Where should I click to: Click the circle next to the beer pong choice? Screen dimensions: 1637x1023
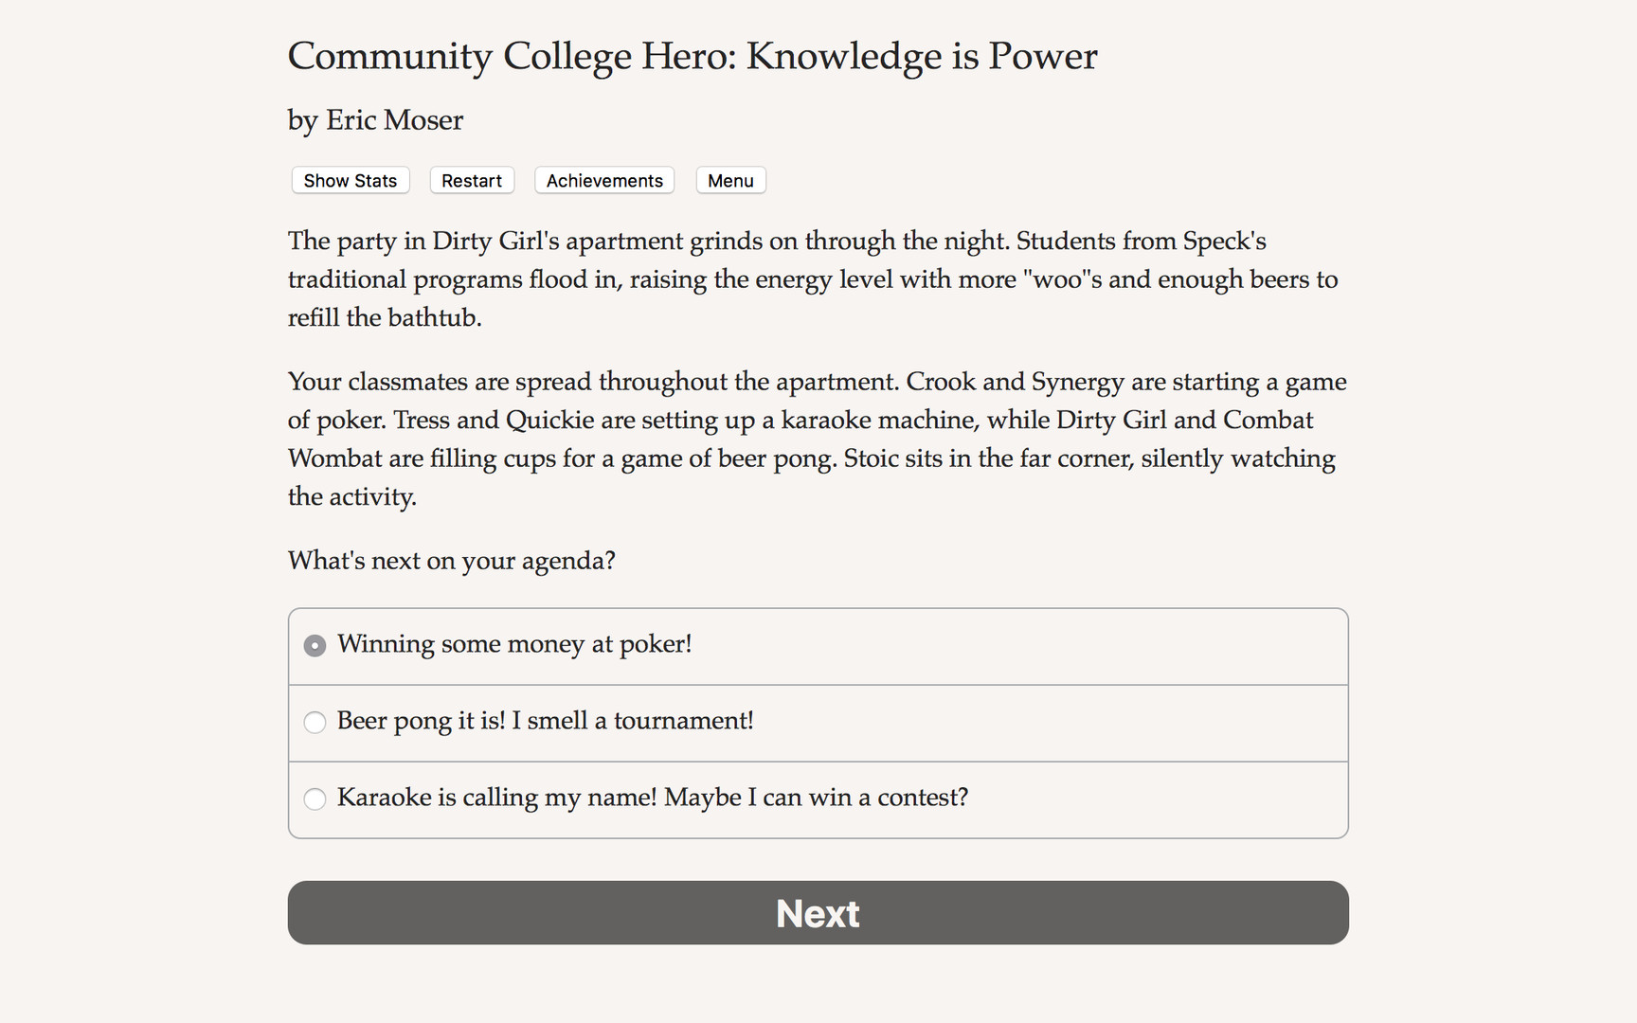[x=315, y=722]
